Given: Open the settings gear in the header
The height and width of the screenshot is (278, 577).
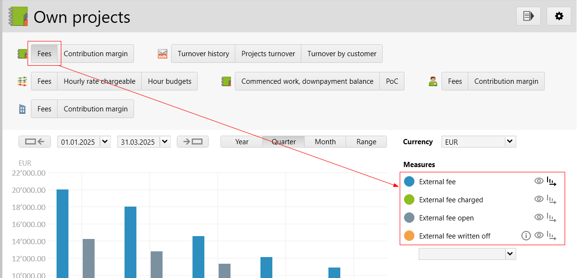Looking at the screenshot, I should click(x=559, y=16).
